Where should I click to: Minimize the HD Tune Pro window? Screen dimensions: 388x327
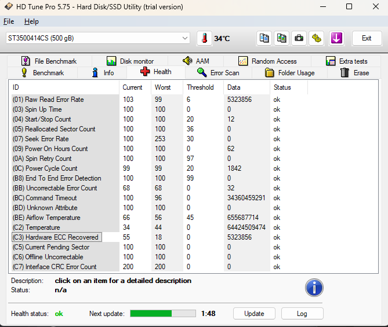click(x=323, y=7)
